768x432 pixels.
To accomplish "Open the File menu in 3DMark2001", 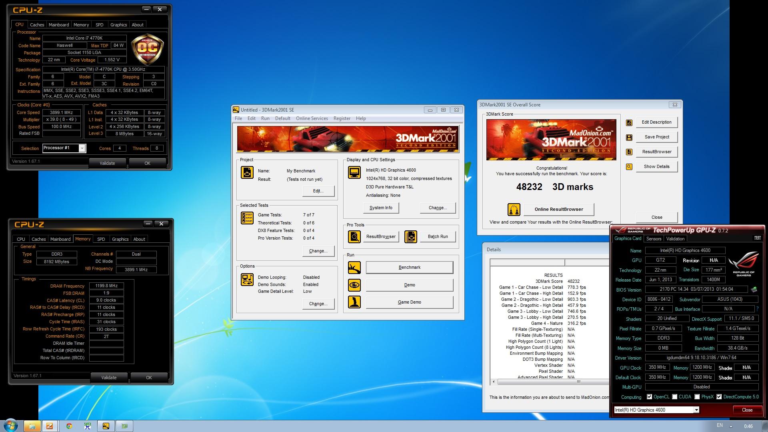I will click(238, 118).
